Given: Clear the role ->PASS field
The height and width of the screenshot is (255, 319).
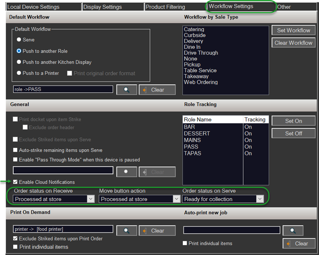Looking at the screenshot, I should point(157,90).
